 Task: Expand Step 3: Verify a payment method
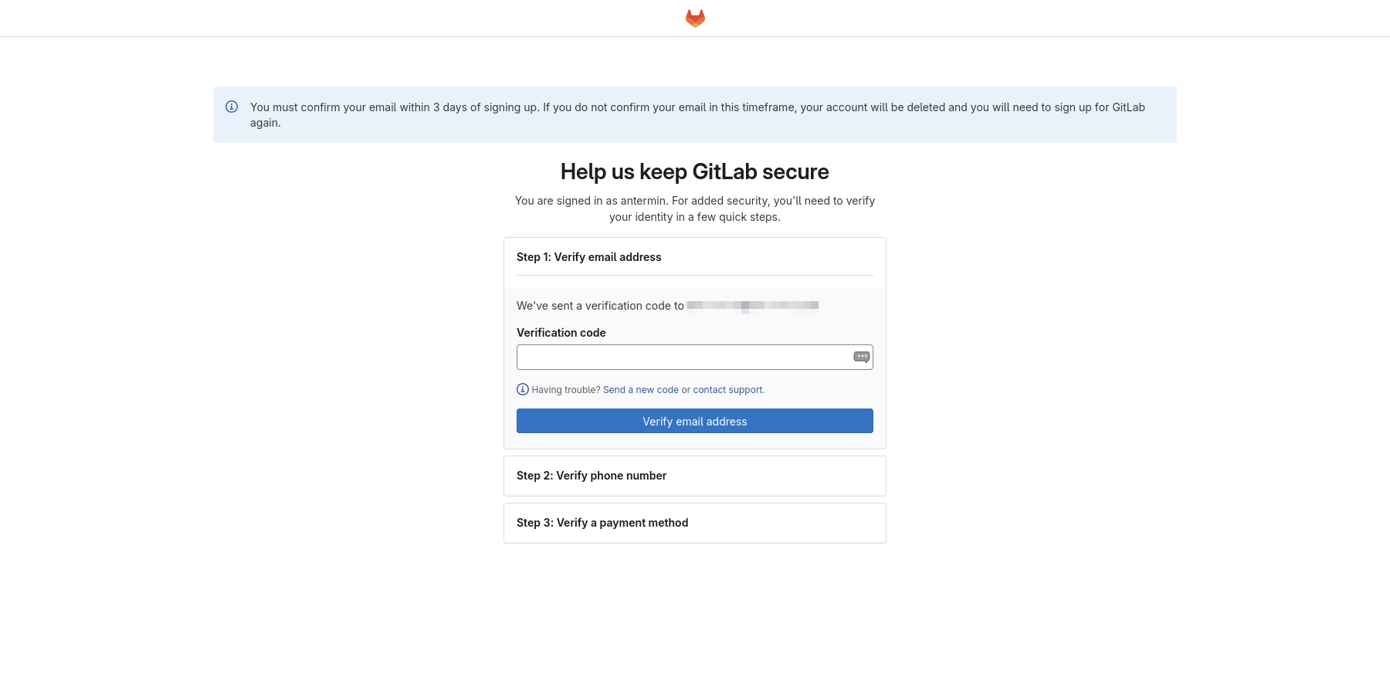pos(602,523)
